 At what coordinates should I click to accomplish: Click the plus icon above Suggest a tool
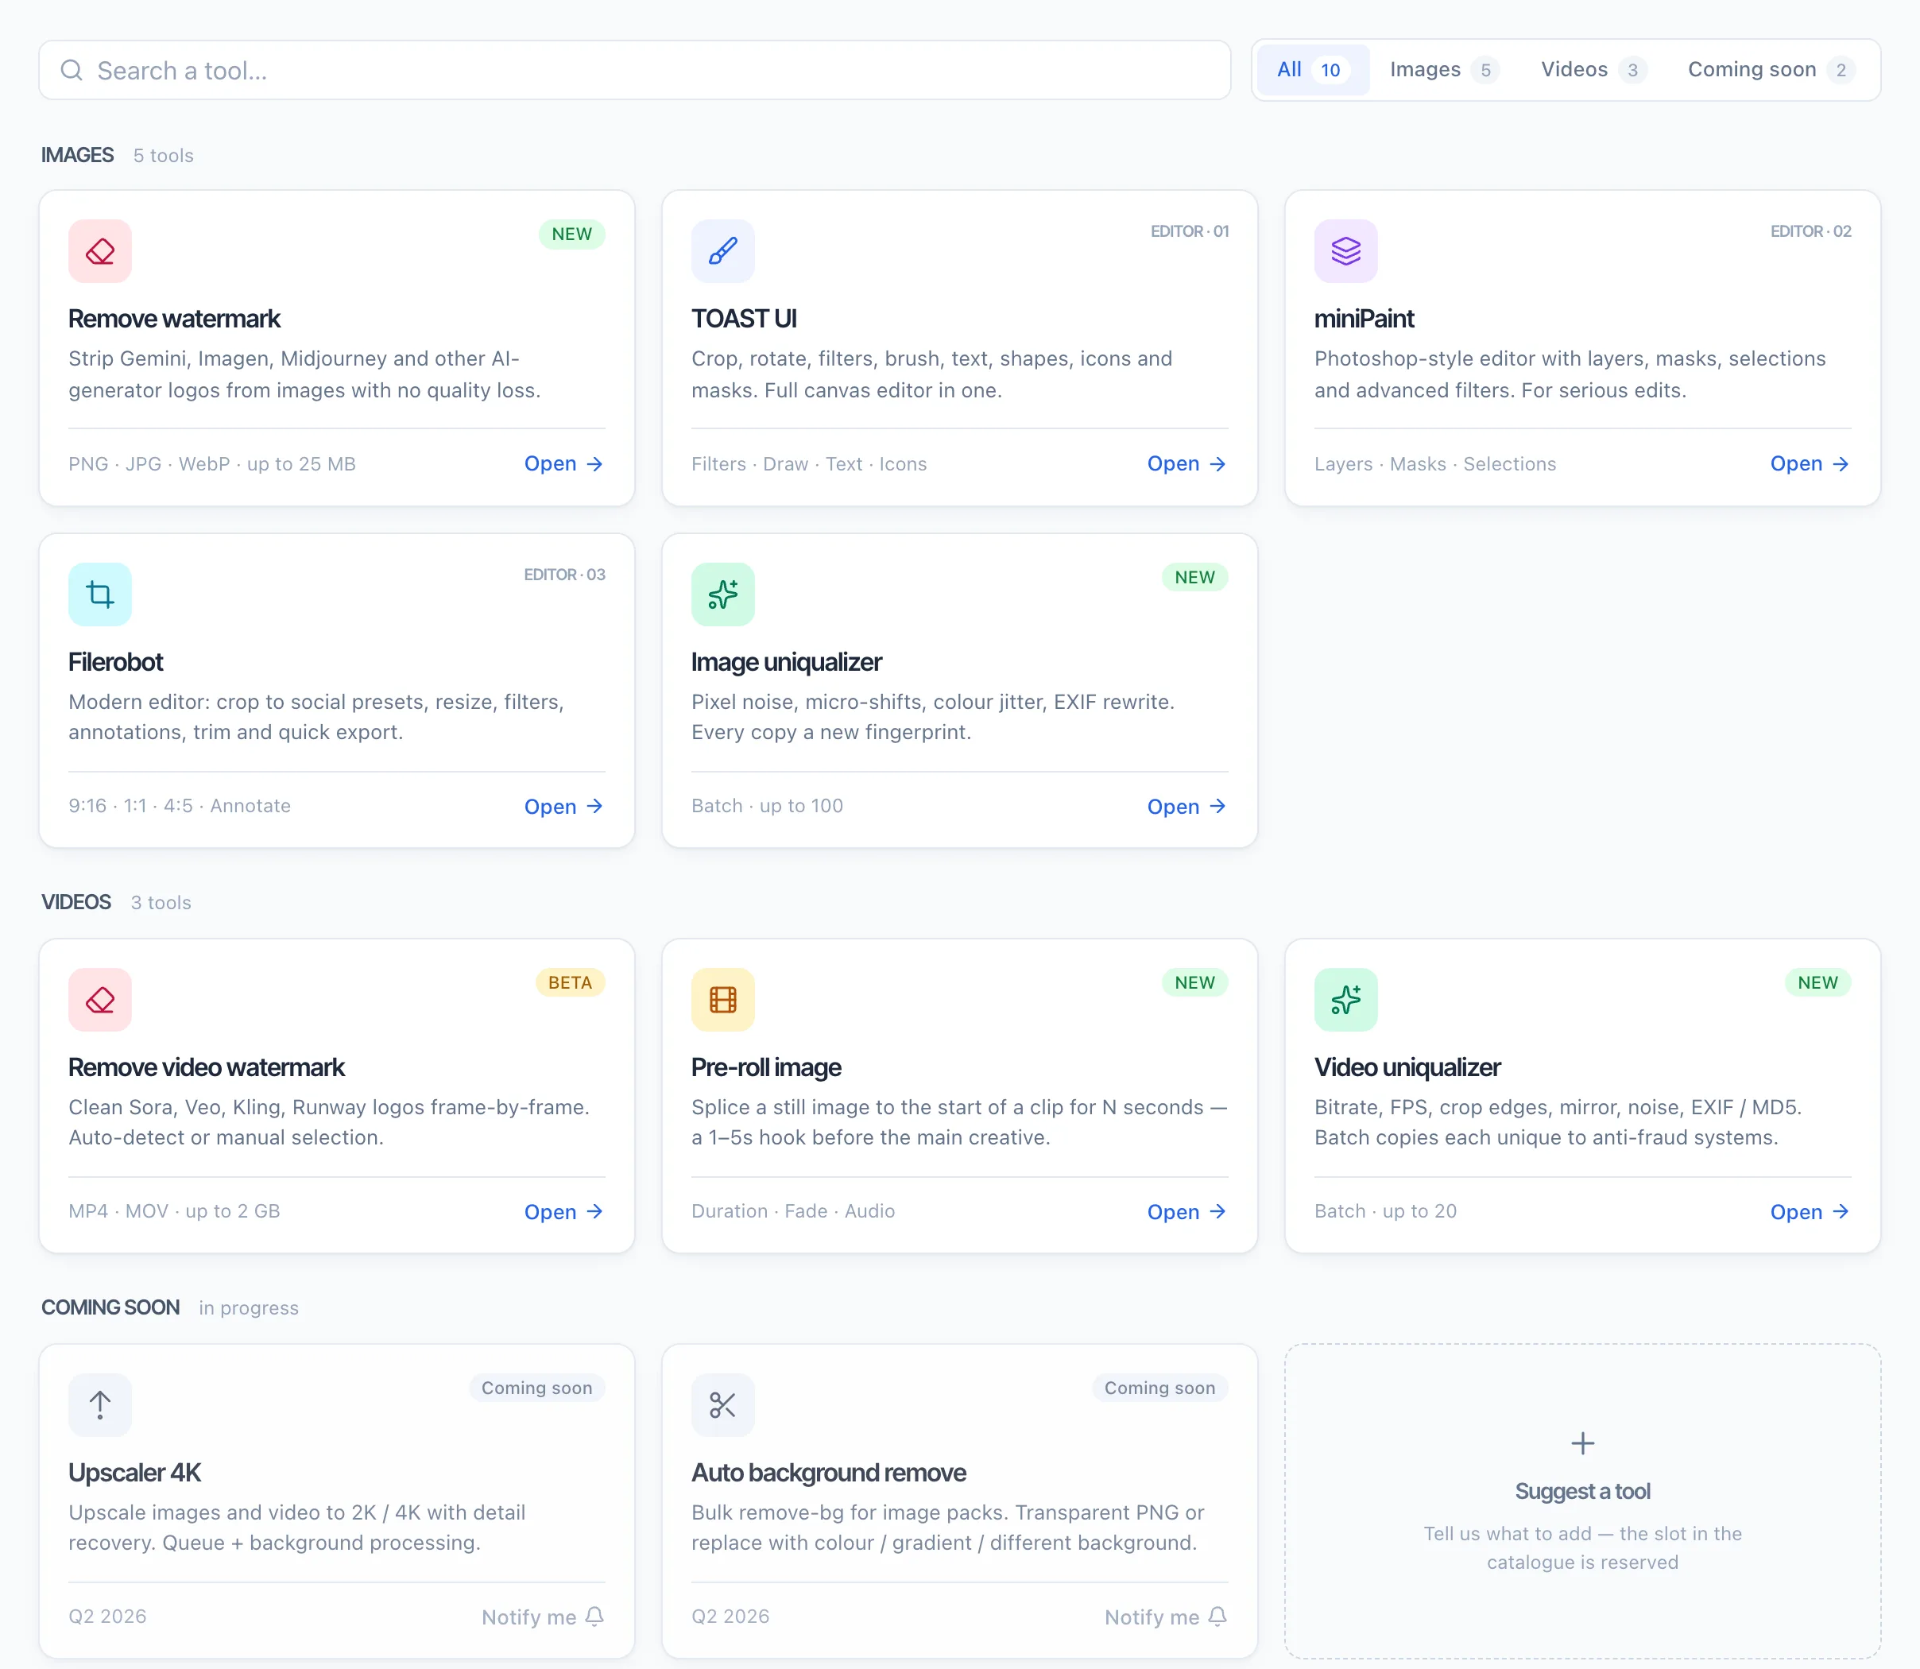(1582, 1443)
